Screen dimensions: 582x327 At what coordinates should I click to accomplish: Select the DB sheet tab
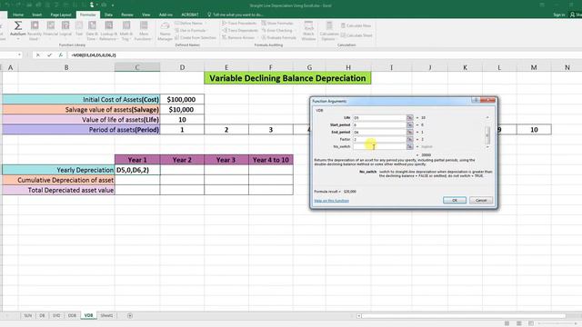(x=42, y=315)
